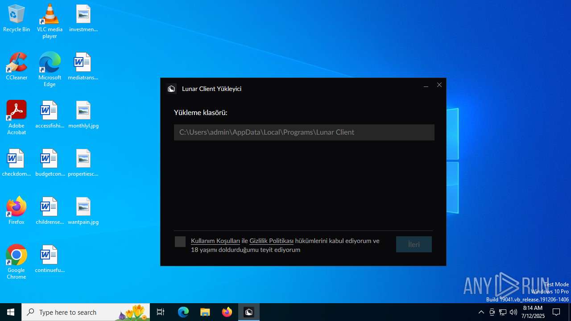Select the VLC media player shortcut
The width and height of the screenshot is (571, 321).
[50, 21]
